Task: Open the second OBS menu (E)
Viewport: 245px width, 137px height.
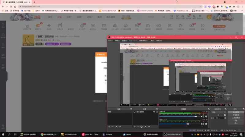Action: [x=118, y=41]
